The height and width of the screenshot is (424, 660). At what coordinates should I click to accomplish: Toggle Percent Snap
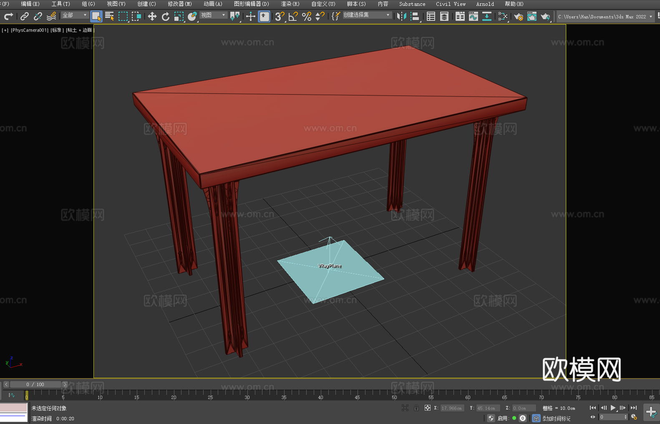tap(307, 16)
